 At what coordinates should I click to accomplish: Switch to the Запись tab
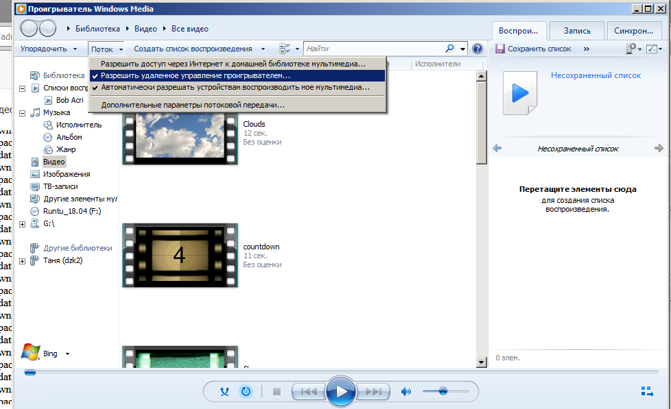point(576,31)
